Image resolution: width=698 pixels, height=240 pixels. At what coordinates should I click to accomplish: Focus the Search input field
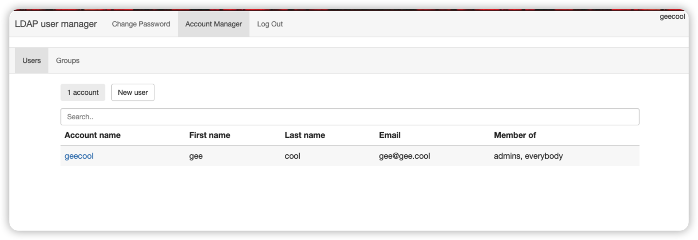(350, 117)
